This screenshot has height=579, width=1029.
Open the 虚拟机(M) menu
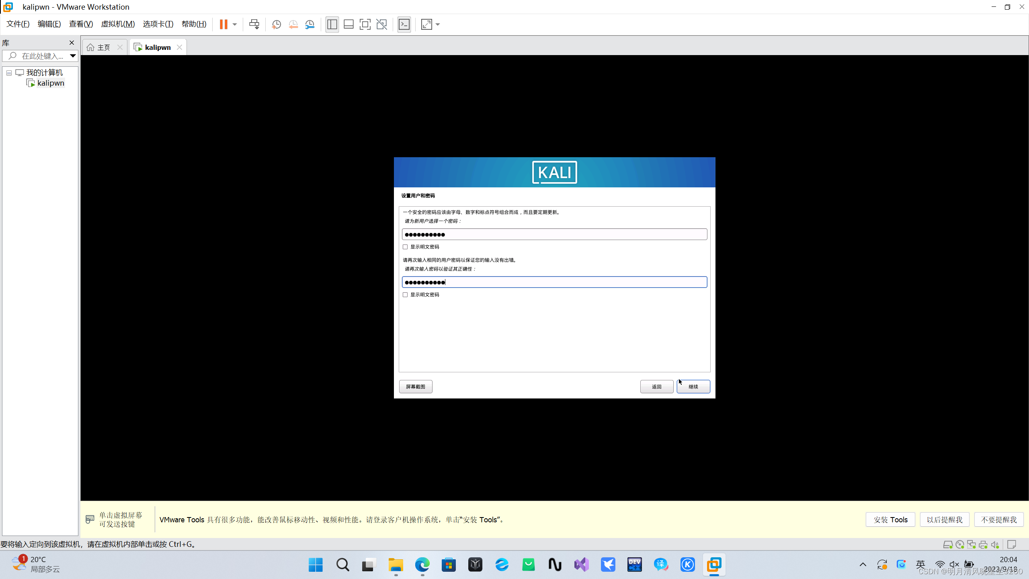[x=118, y=24]
